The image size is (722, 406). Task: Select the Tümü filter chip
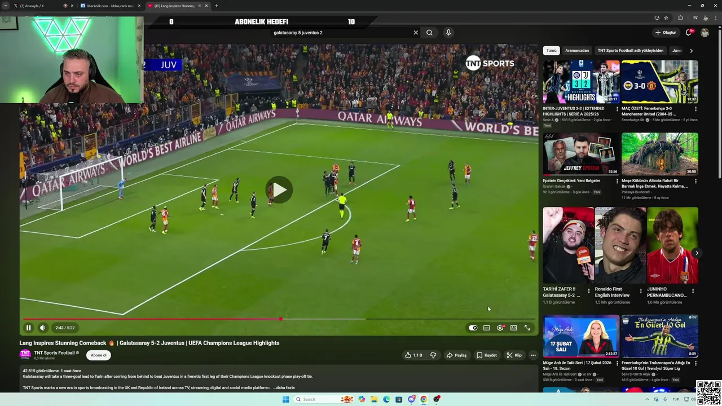pos(551,51)
